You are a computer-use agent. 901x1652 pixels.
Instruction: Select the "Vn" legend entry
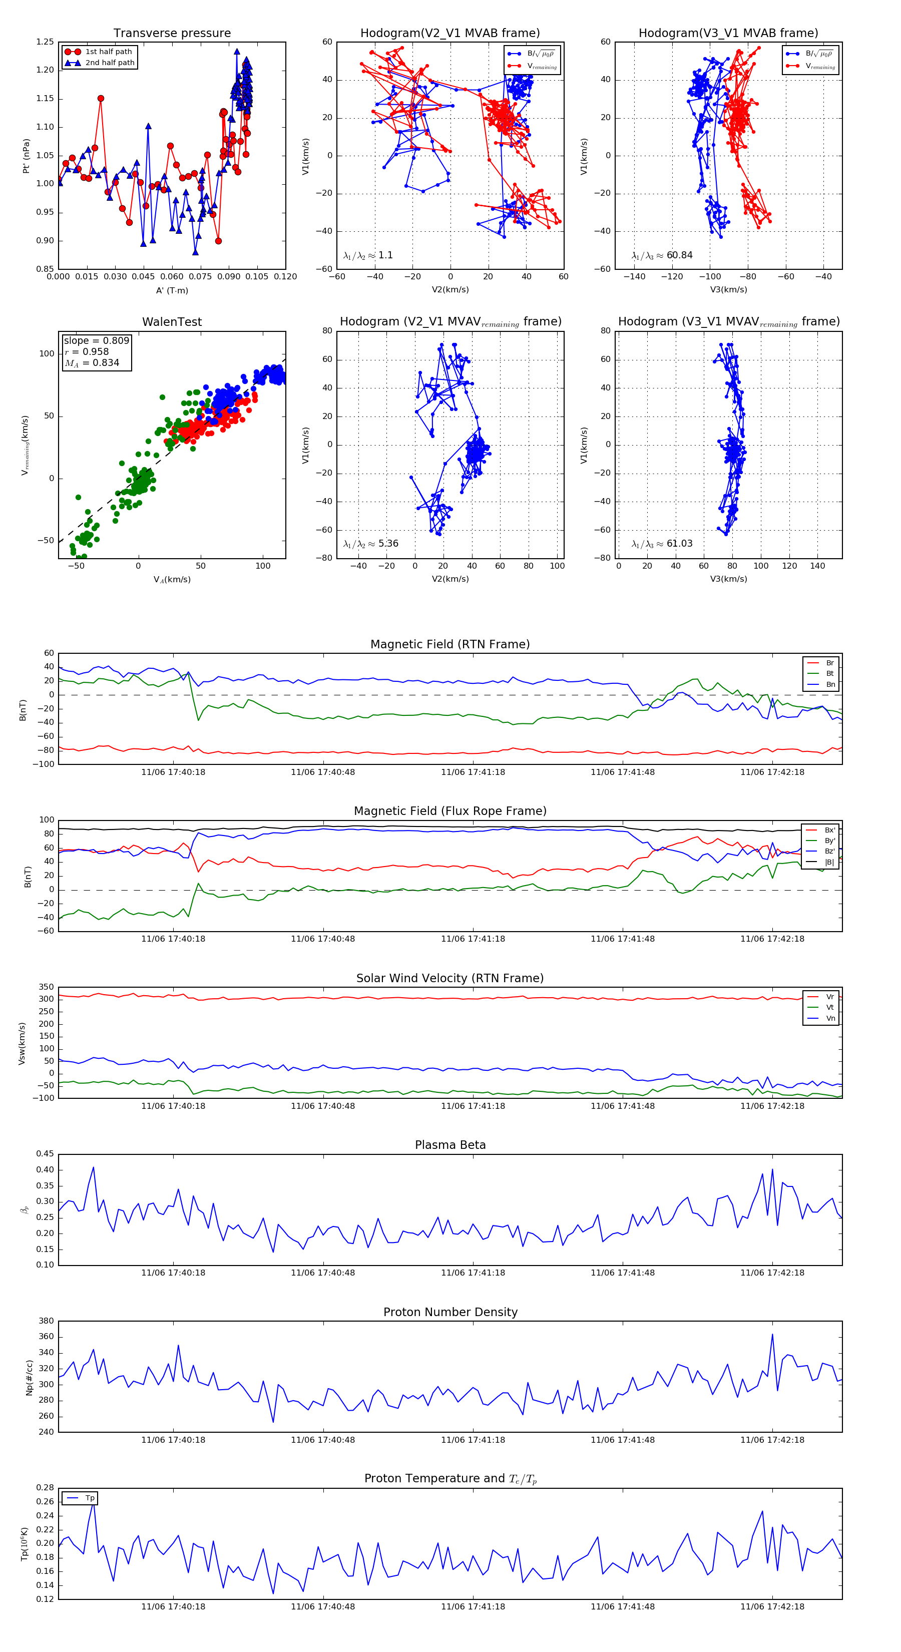tap(821, 1018)
